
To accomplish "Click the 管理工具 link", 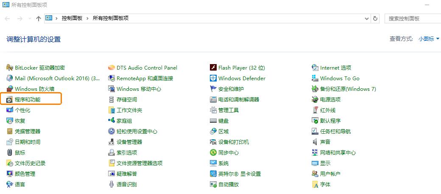I will click(x=229, y=110).
